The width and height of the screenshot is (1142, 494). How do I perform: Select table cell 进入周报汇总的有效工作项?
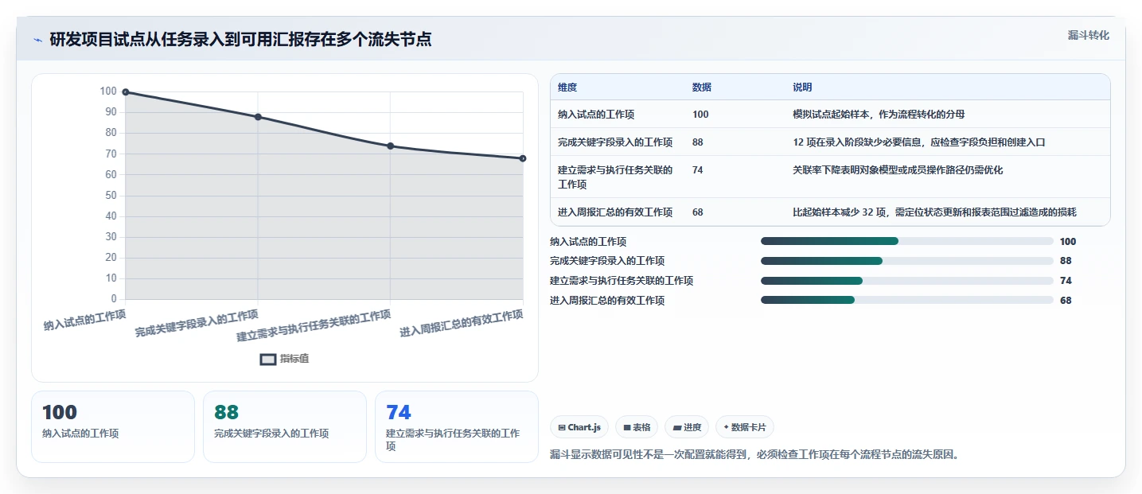click(615, 212)
